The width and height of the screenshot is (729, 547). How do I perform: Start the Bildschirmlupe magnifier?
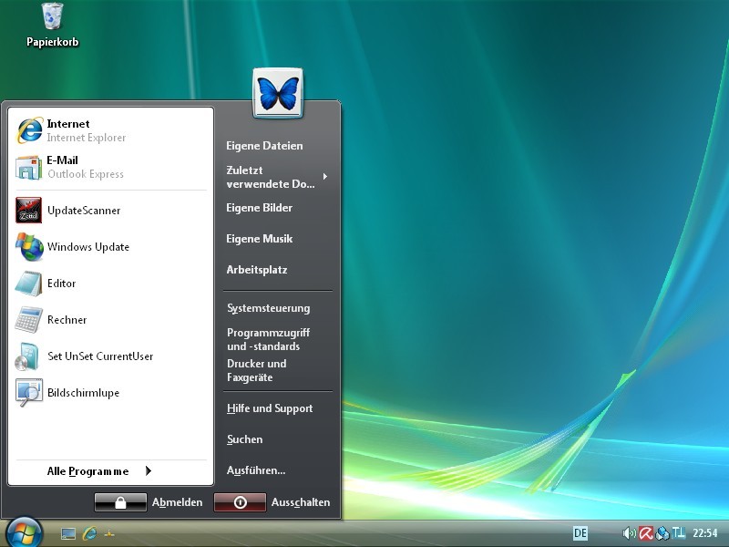click(82, 393)
